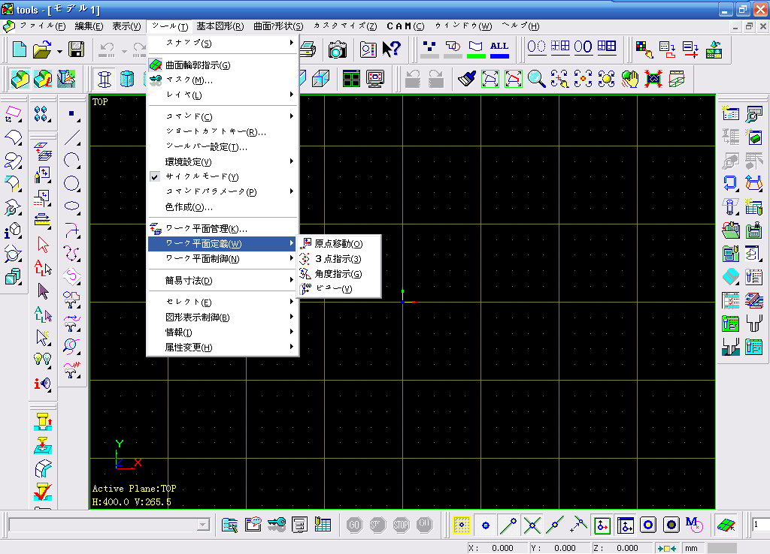Toggle the line endpoint snap button
Image resolution: width=770 pixels, height=554 pixels.
point(508,525)
